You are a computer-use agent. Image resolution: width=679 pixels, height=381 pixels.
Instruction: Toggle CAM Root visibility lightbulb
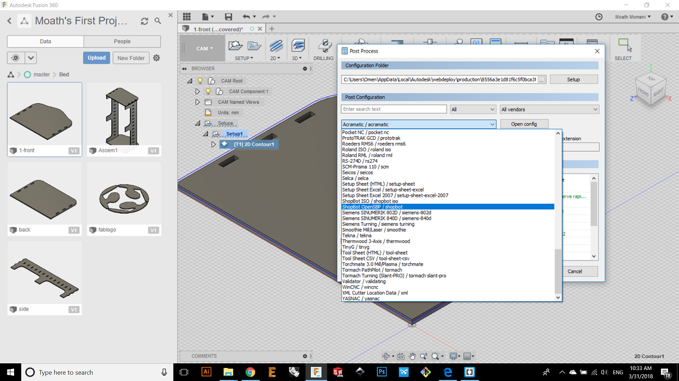point(200,81)
